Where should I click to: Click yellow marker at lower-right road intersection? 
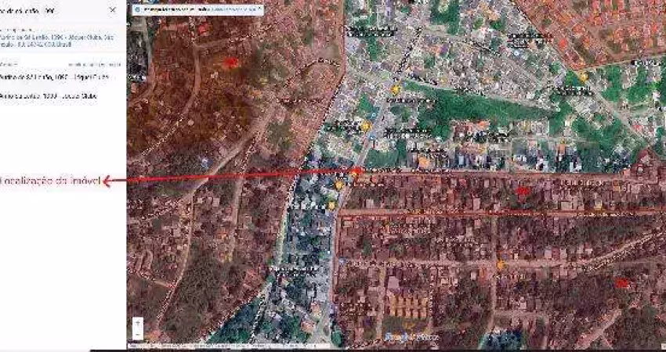pos(500,265)
